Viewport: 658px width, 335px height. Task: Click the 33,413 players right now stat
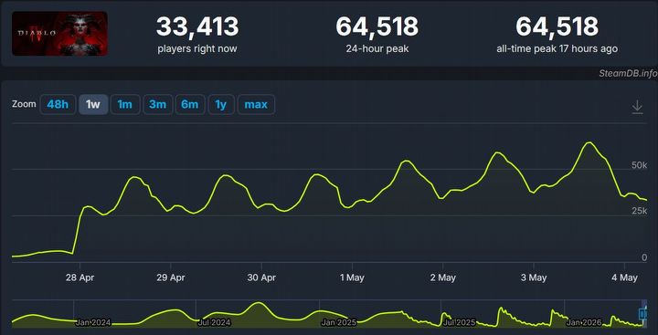pyautogui.click(x=197, y=35)
